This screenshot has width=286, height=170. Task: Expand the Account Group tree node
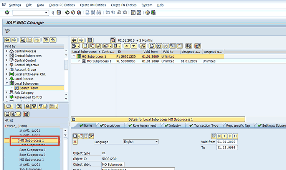(x=7, y=69)
